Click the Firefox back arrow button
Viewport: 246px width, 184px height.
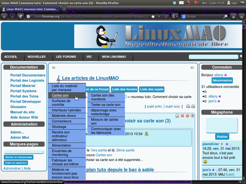4,17
